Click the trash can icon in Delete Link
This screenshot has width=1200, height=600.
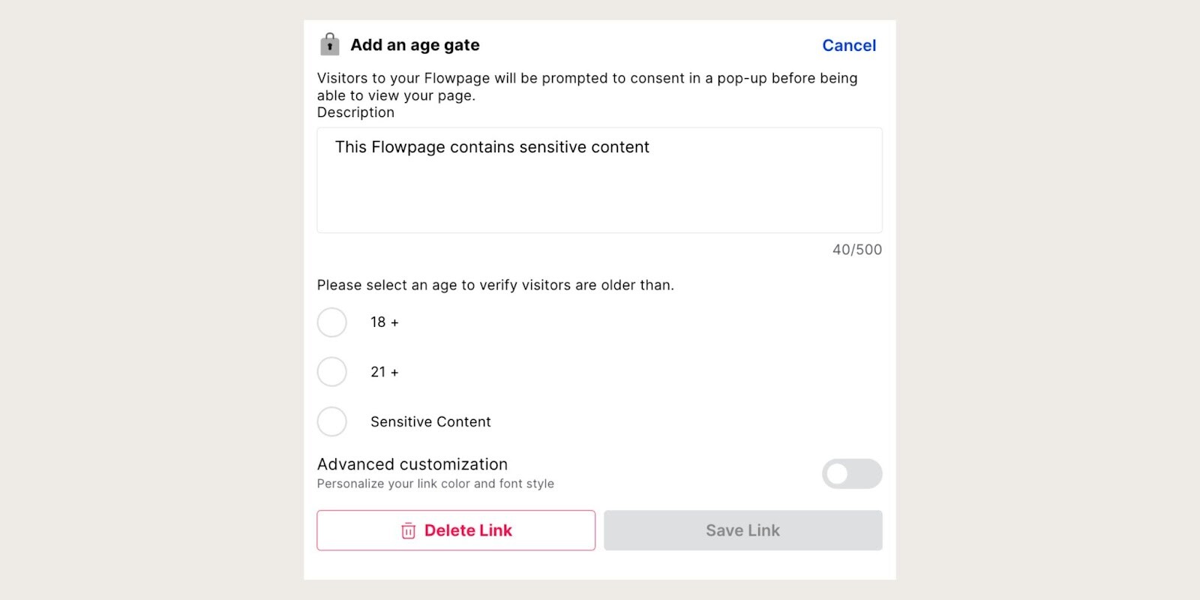coord(408,531)
